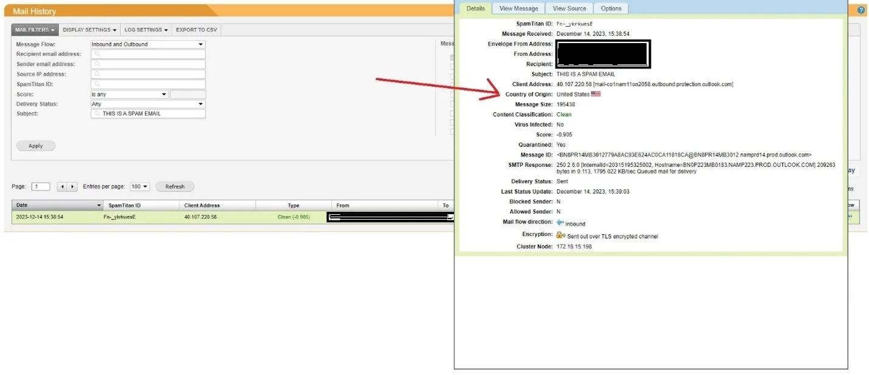This screenshot has width=869, height=375.
Task: Click the United States flag icon
Action: pyautogui.click(x=596, y=94)
